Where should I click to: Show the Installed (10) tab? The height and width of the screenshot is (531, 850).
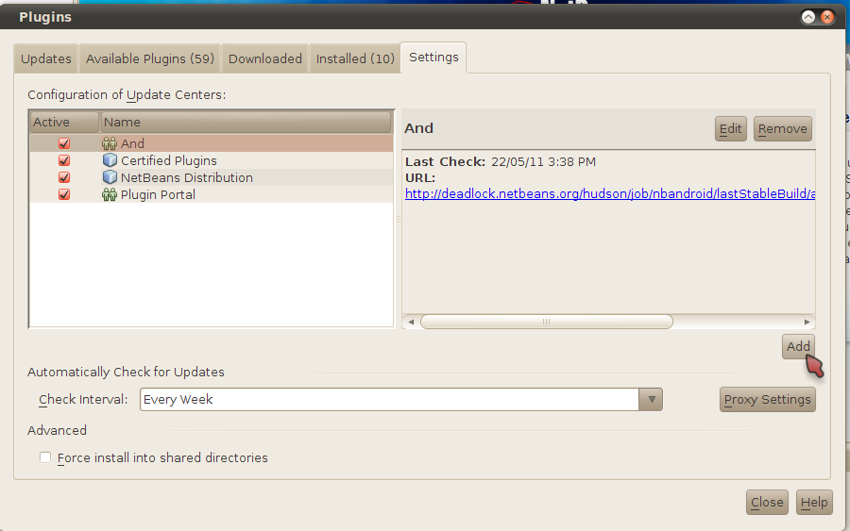355,58
